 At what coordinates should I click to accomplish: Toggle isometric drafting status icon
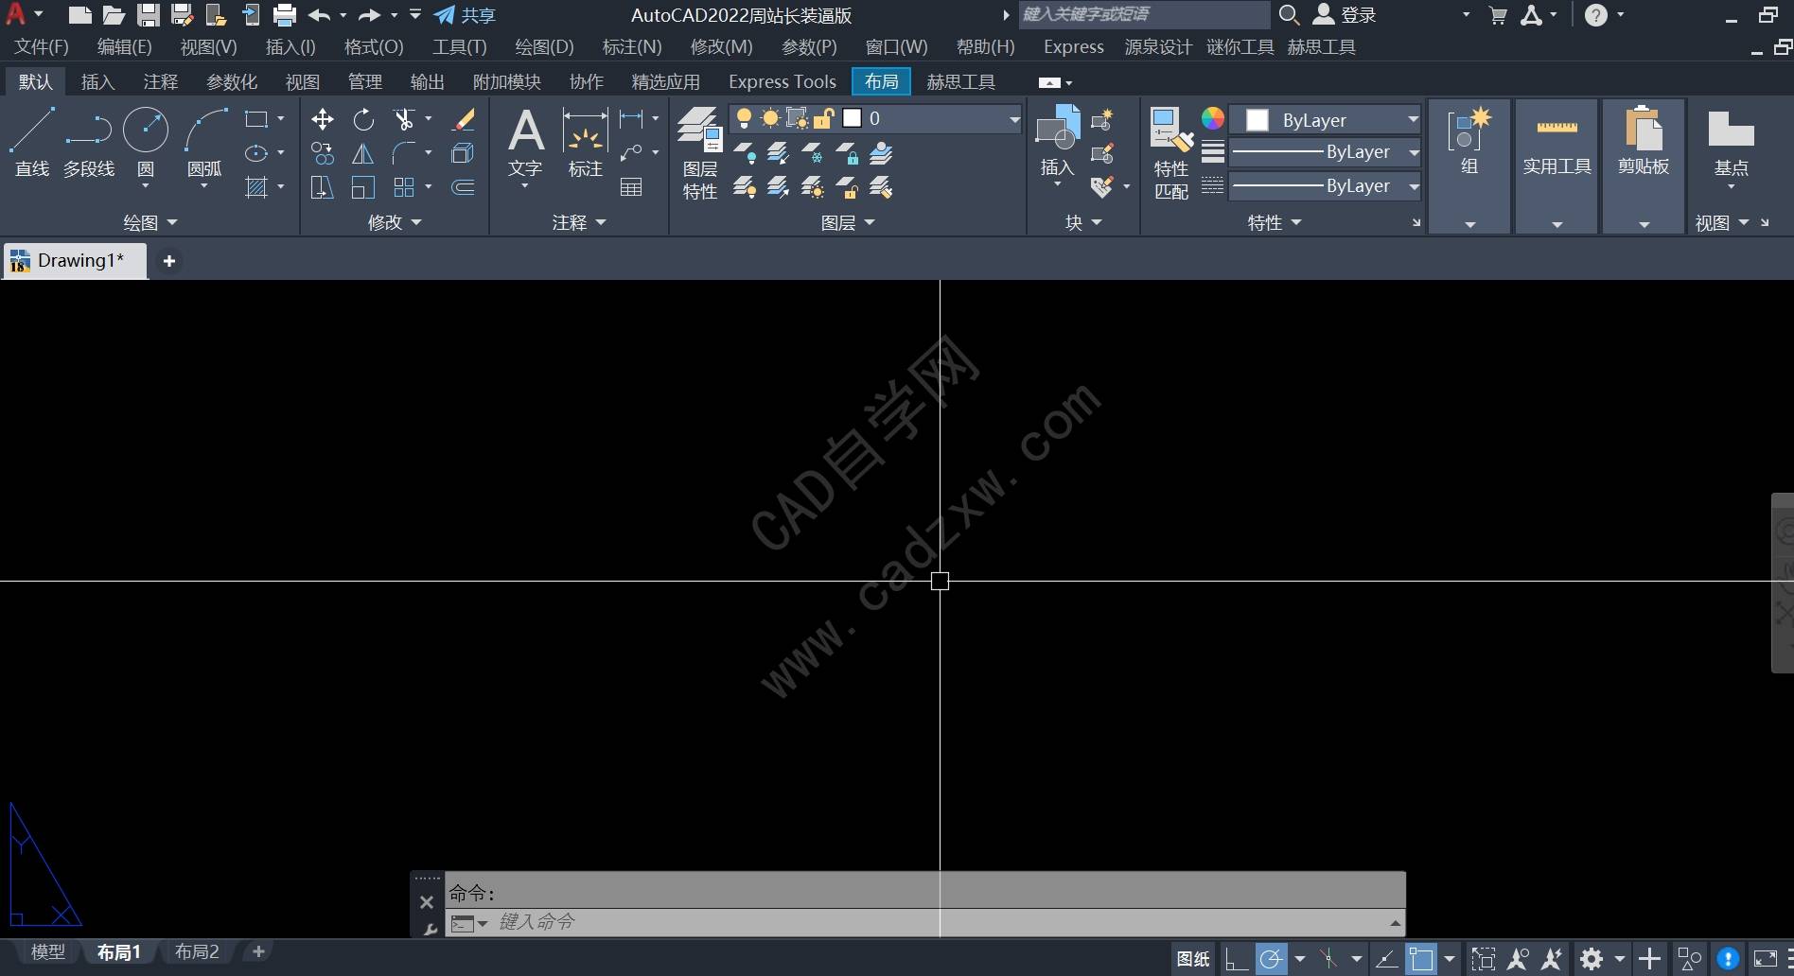1328,959
